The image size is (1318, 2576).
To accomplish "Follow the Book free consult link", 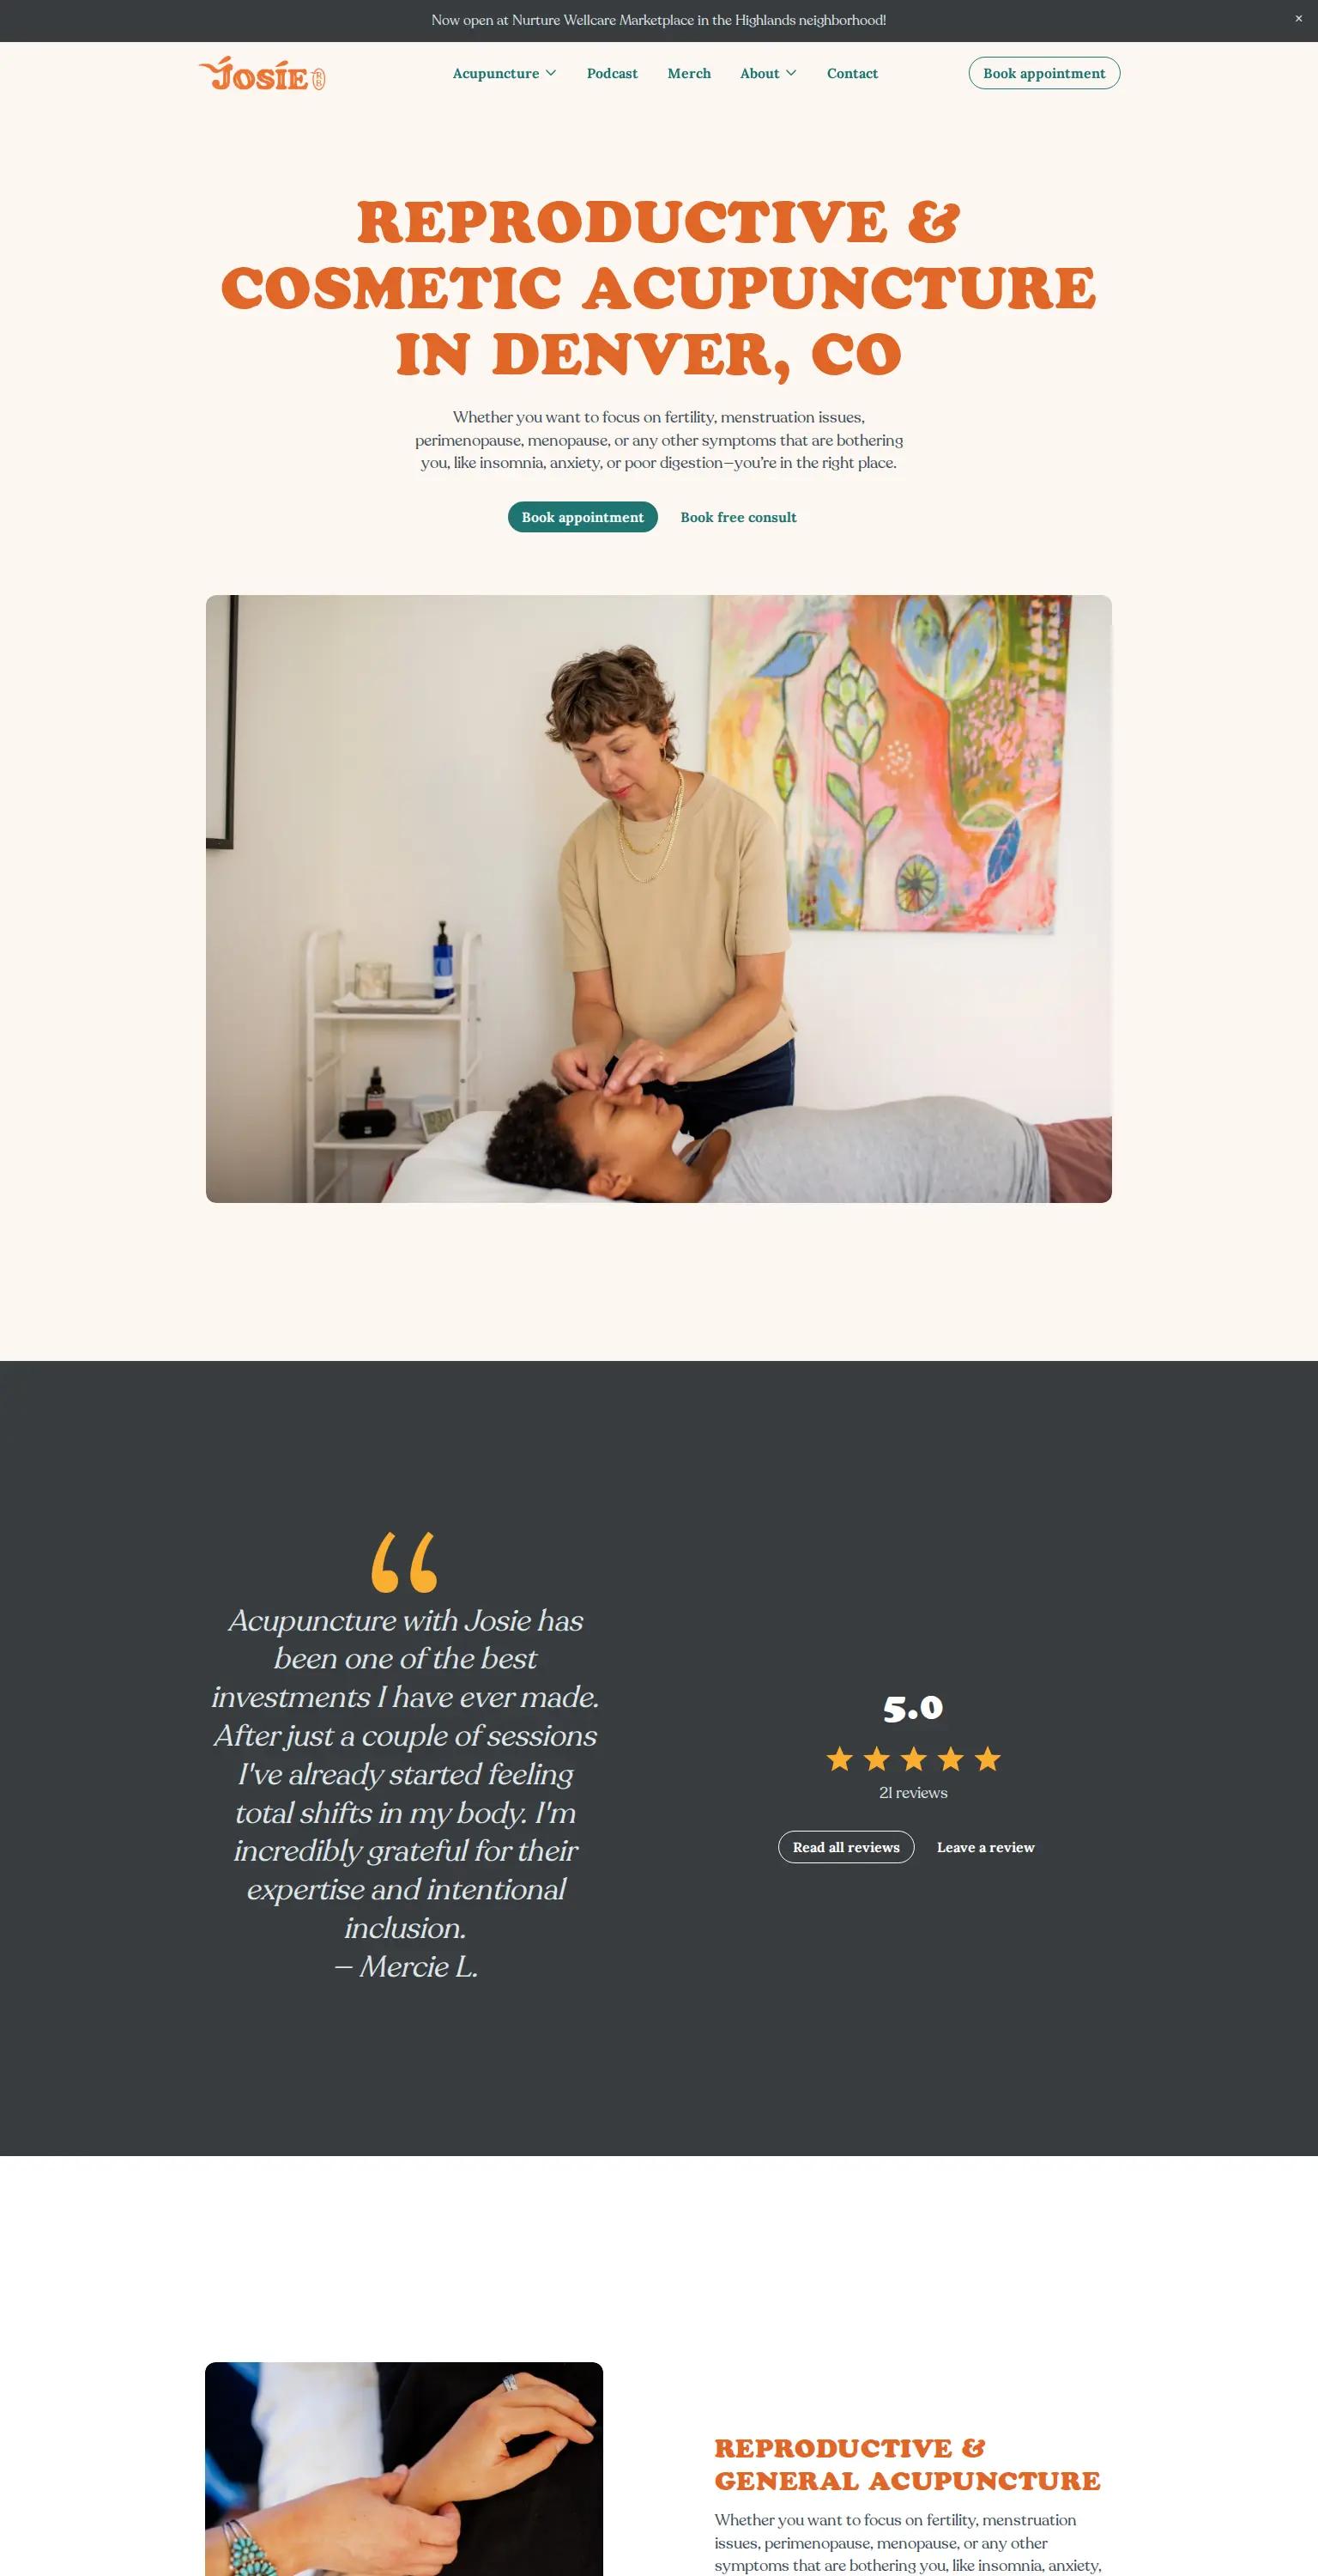I will tap(737, 517).
